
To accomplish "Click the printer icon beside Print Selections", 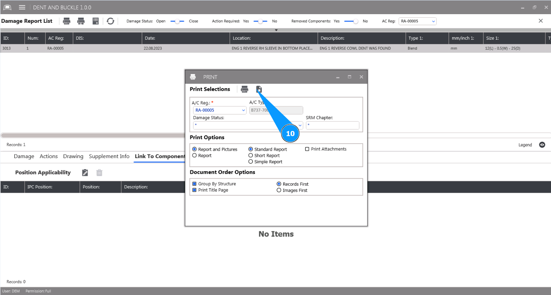I will pos(245,89).
